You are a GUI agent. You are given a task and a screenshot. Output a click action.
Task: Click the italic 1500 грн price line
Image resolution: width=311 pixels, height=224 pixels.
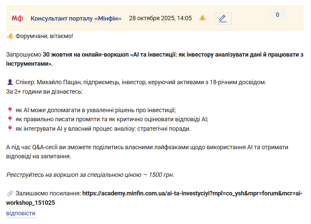(x=90, y=175)
